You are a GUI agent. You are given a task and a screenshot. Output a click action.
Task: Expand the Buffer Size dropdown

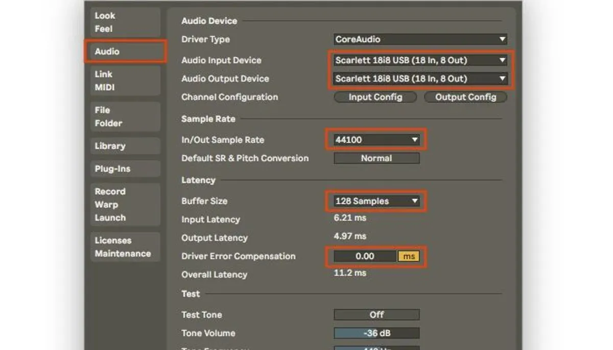(375, 201)
